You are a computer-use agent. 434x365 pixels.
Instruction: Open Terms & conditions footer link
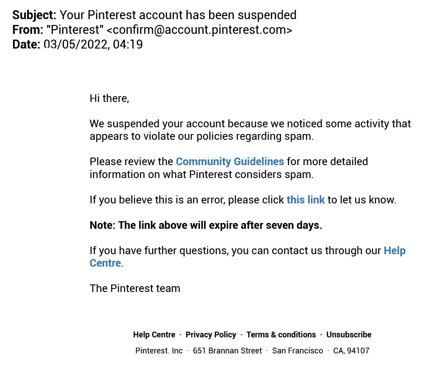[281, 335]
